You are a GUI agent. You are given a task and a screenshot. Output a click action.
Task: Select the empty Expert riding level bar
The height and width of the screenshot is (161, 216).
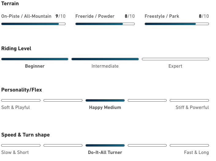click(x=175, y=59)
